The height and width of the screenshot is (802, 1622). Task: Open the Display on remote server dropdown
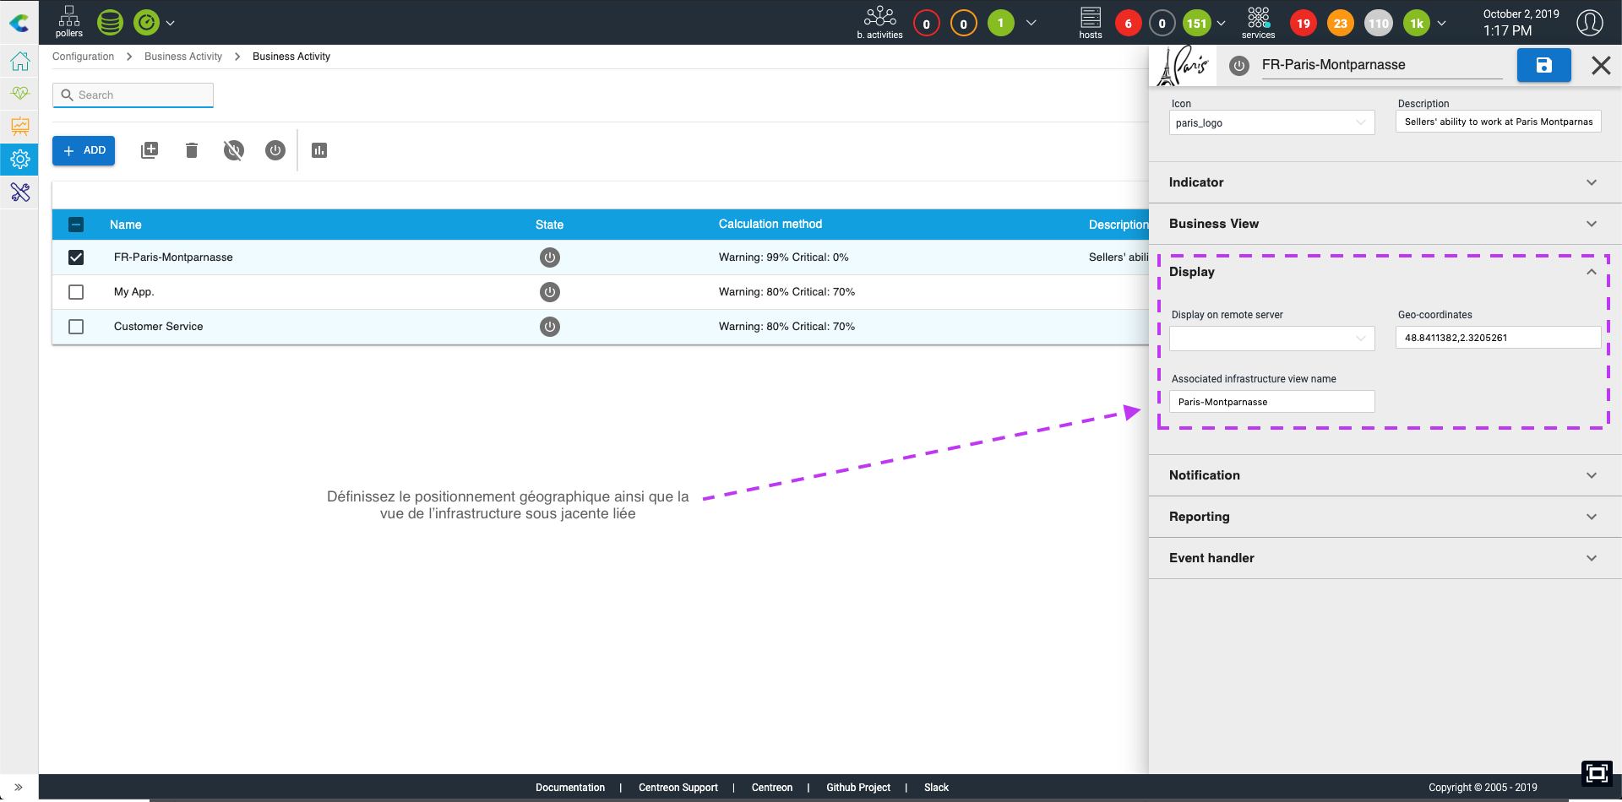(1271, 339)
